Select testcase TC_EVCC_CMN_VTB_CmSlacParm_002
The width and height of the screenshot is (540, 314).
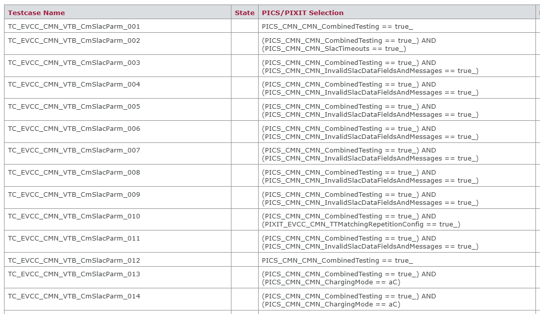[74, 40]
